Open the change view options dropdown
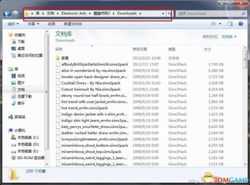Screen dimensions: 250x185 [219, 24]
